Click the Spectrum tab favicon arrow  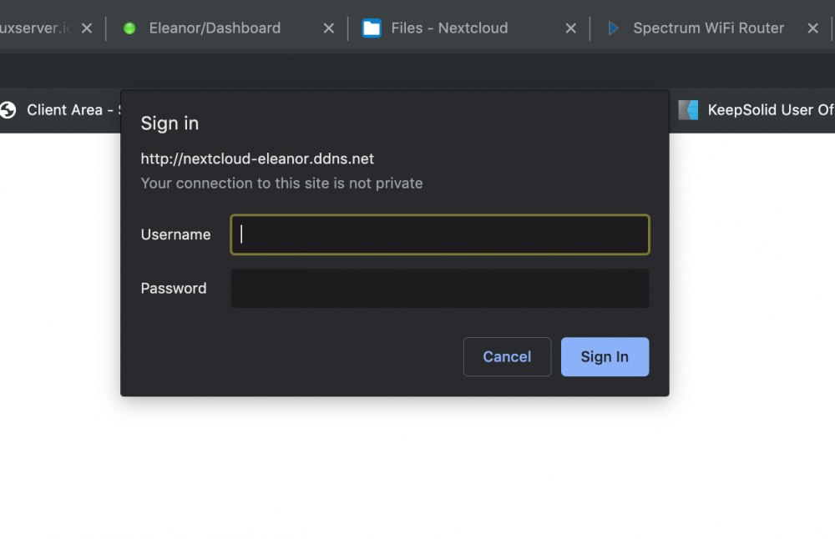(x=613, y=28)
